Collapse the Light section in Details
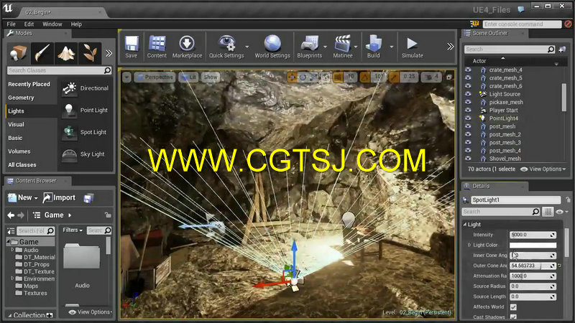Image resolution: width=575 pixels, height=323 pixels. coord(465,225)
